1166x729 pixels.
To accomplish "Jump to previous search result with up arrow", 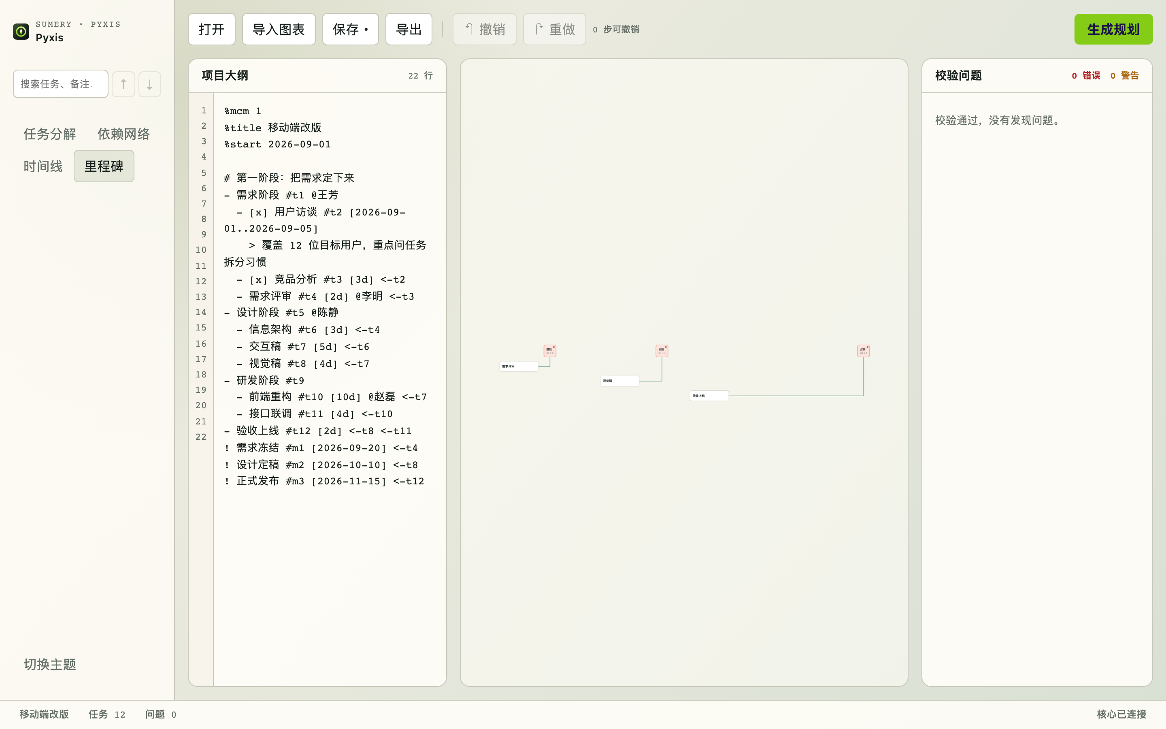I will pos(123,84).
